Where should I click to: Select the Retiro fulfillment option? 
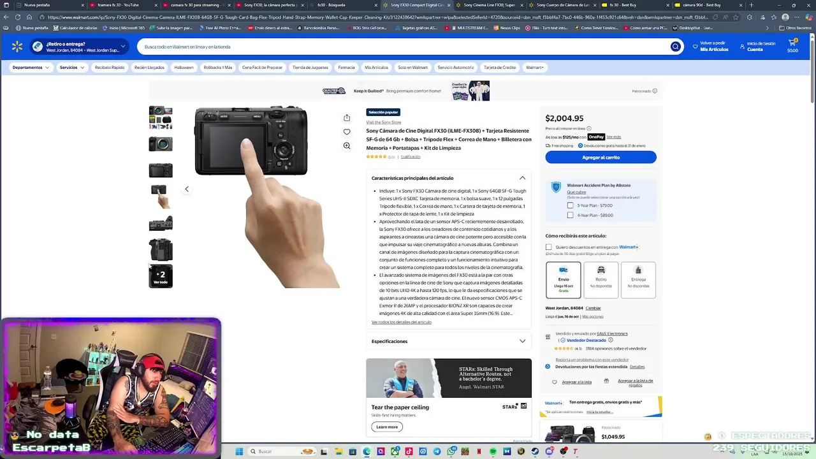point(601,280)
